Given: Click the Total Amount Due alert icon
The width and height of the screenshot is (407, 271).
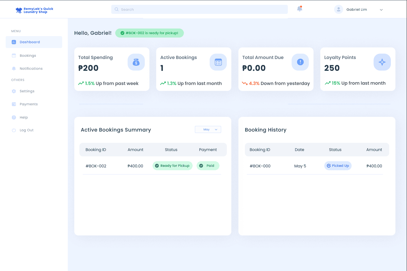Looking at the screenshot, I should tap(300, 62).
